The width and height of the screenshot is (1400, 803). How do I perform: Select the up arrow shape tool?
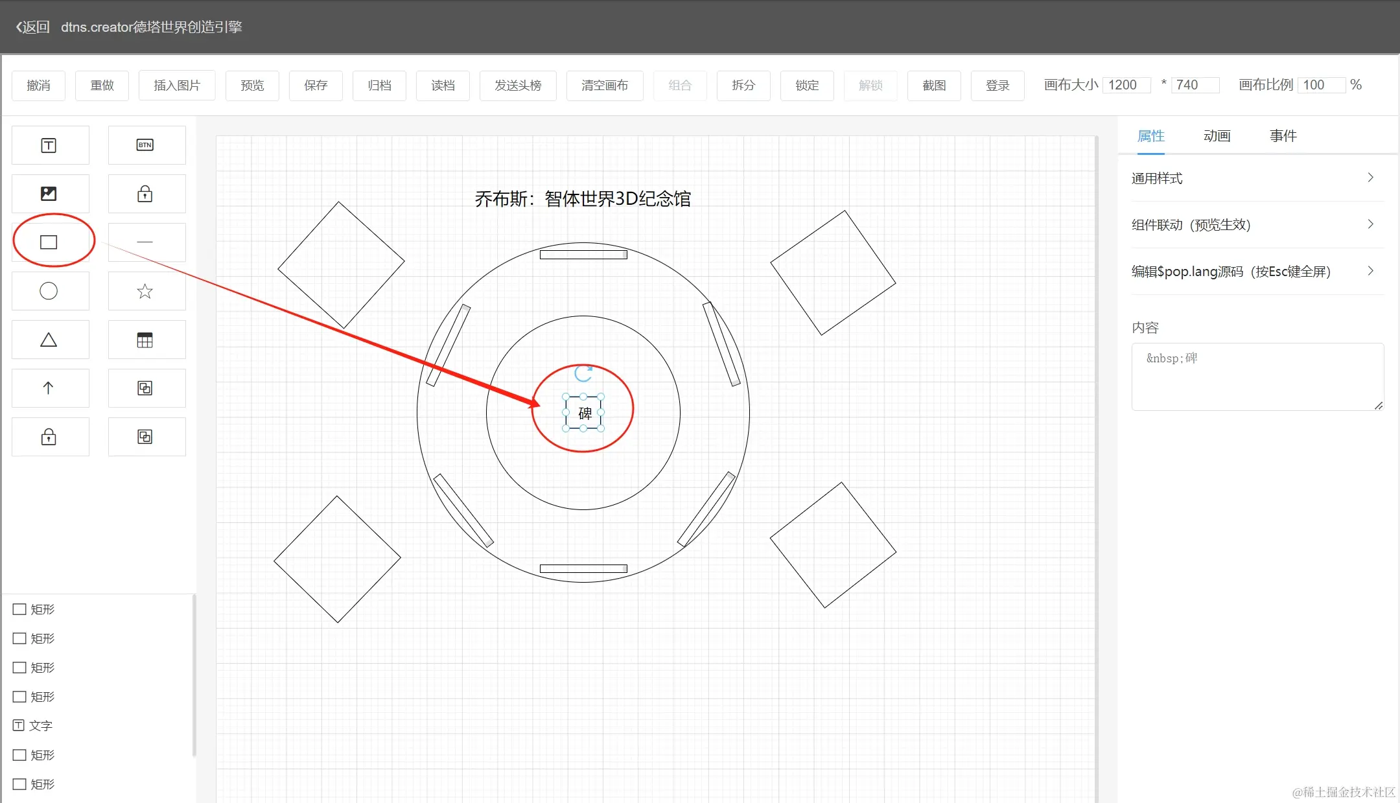pyautogui.click(x=49, y=388)
